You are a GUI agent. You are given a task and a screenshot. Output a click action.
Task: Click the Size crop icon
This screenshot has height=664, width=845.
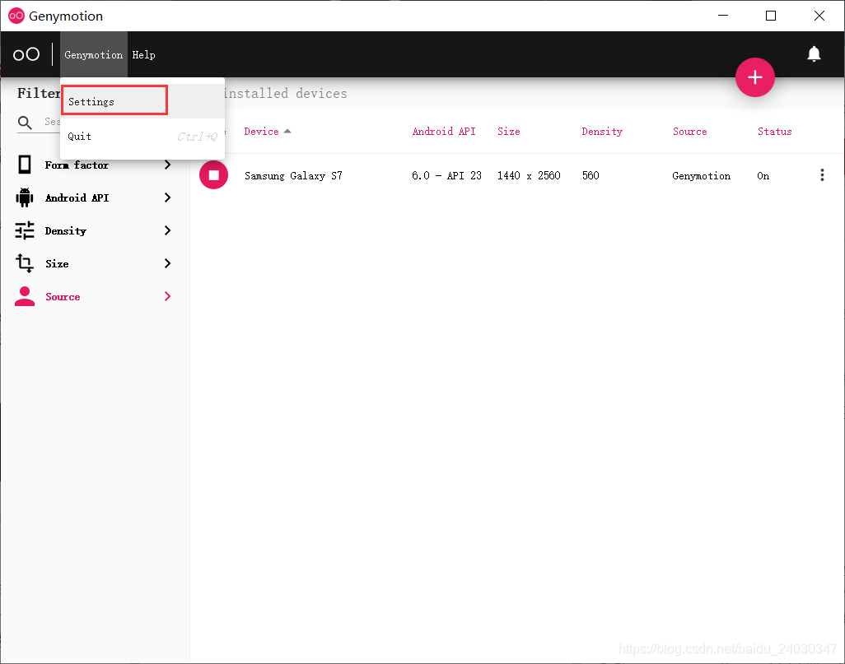coord(24,263)
